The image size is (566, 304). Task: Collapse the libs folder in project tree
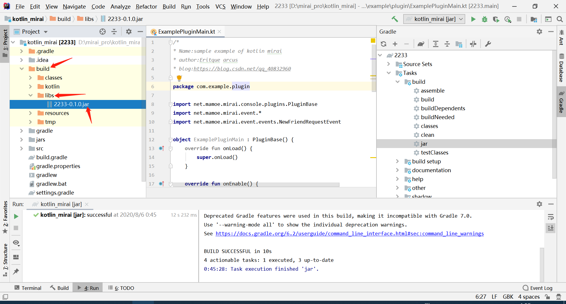[x=31, y=95]
